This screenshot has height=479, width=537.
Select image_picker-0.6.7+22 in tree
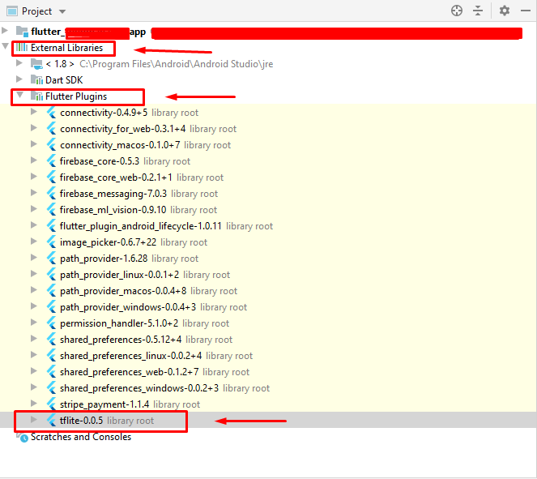click(x=110, y=242)
